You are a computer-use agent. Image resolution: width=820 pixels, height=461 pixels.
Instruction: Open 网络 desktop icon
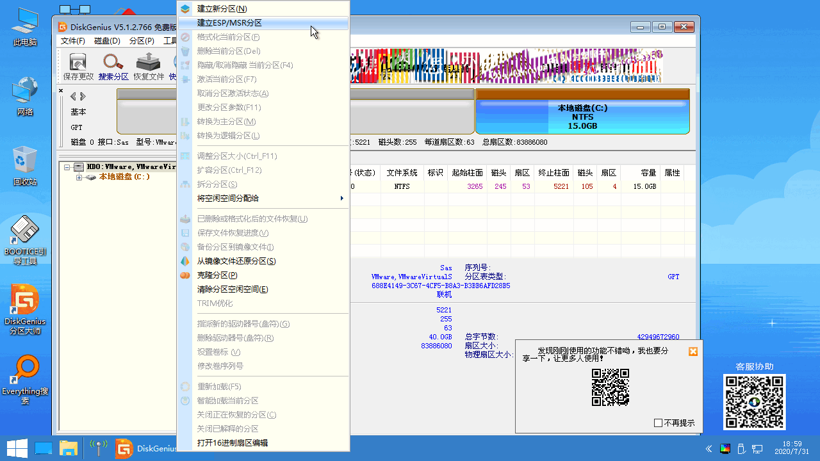pos(25,97)
